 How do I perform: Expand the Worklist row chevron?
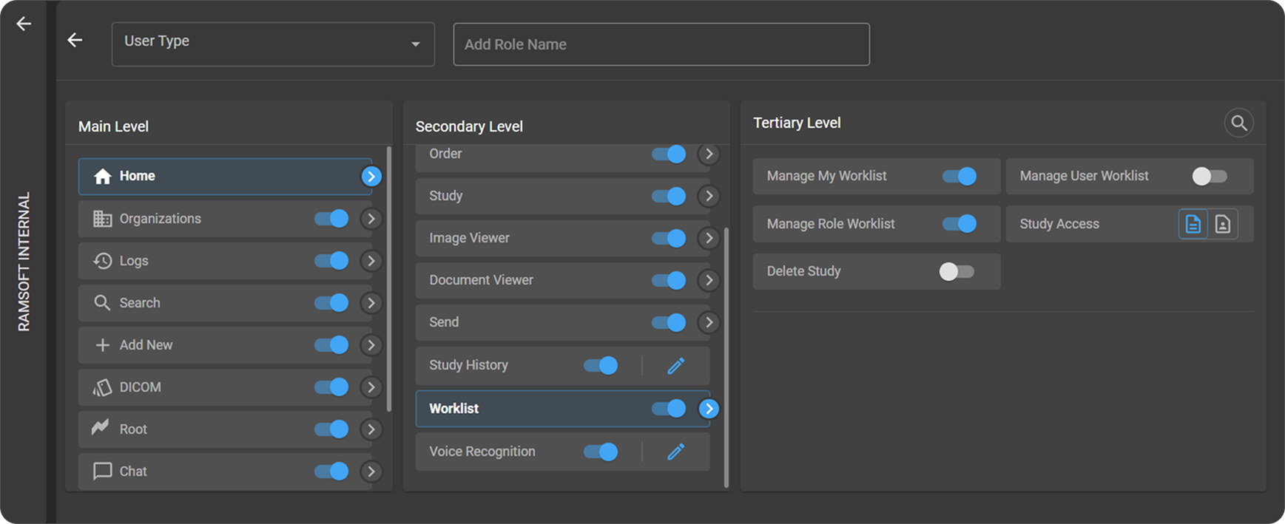pyautogui.click(x=709, y=409)
